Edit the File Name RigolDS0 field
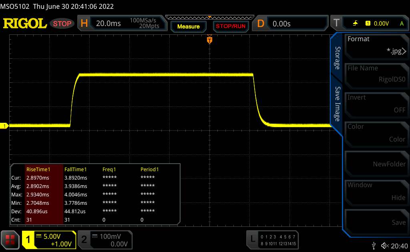The image size is (410, 252). point(376,74)
